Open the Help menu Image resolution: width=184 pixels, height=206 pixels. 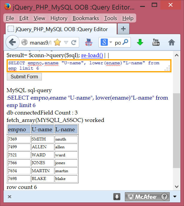click(128, 18)
